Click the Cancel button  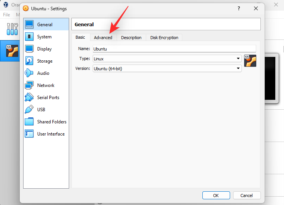(x=246, y=196)
